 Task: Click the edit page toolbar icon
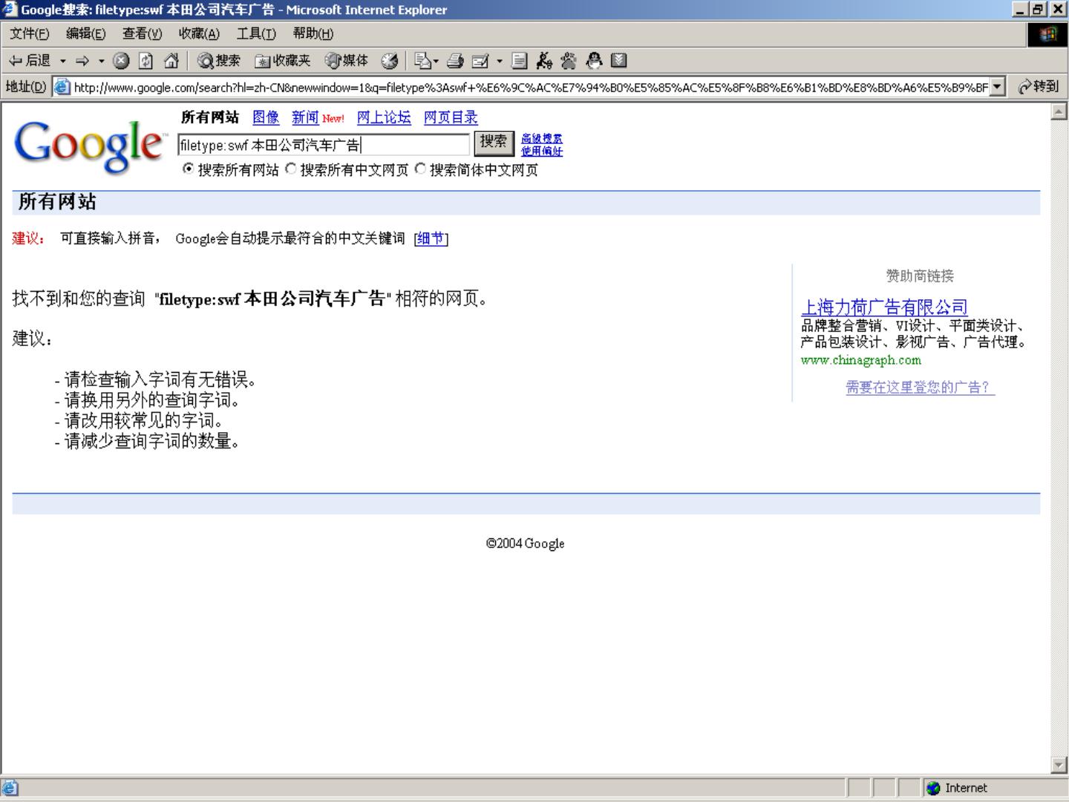tap(480, 61)
